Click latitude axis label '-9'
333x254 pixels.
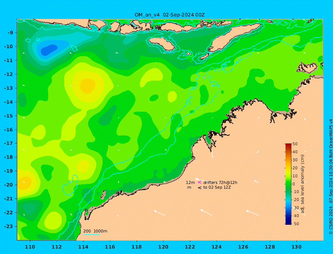pos(10,33)
